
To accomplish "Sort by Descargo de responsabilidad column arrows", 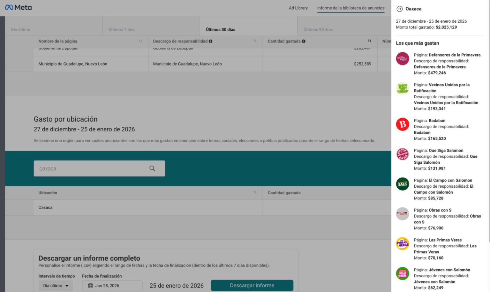I will coord(255,41).
